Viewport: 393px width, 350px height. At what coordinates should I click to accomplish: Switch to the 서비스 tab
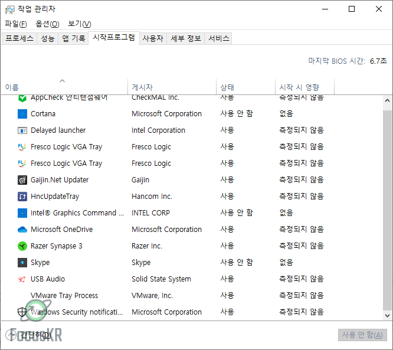pyautogui.click(x=218, y=38)
